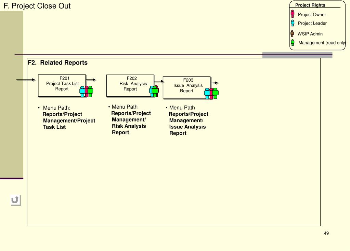Click the Project Leader cyan figure in legend

pos(293,23)
